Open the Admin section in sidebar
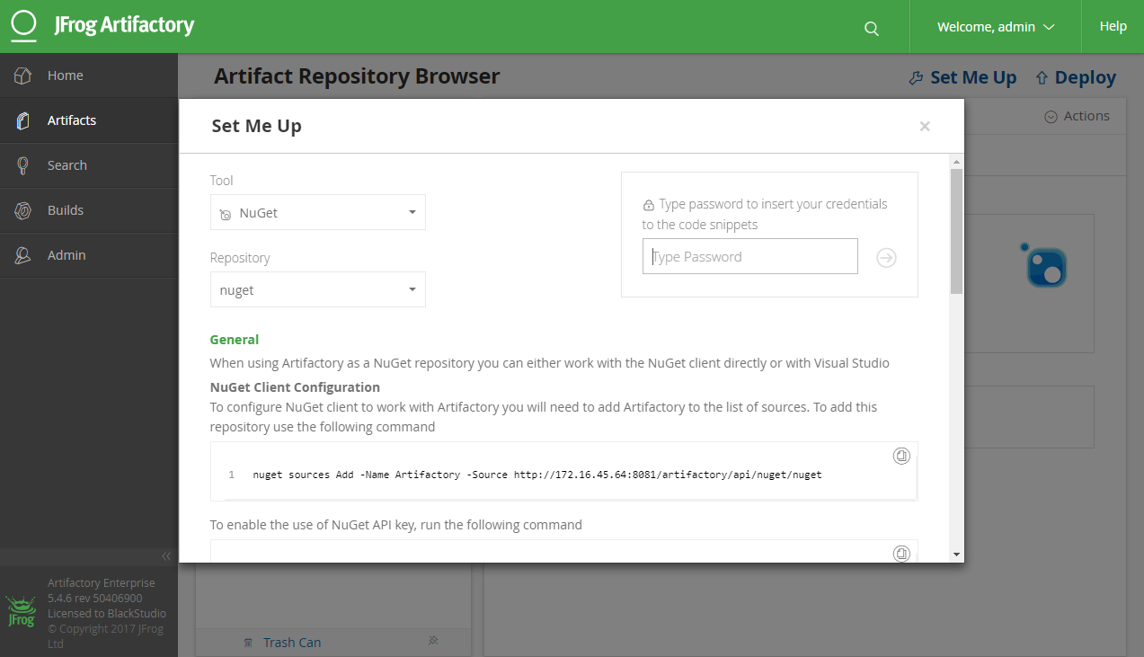 [67, 255]
